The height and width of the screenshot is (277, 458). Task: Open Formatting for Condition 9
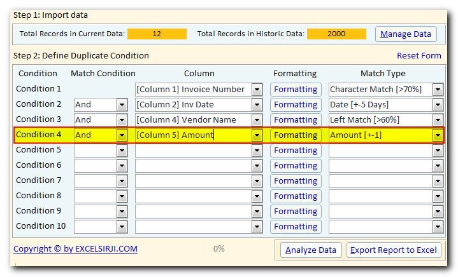(296, 211)
